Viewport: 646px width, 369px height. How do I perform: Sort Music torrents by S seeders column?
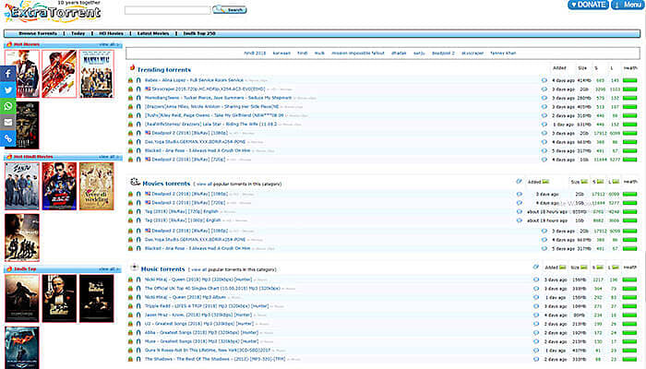tap(598, 268)
